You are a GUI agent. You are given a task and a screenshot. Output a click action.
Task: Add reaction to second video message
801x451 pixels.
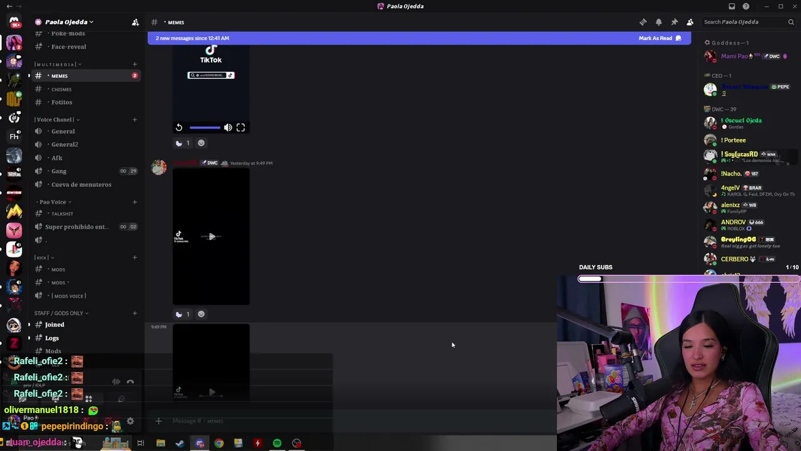pos(201,314)
